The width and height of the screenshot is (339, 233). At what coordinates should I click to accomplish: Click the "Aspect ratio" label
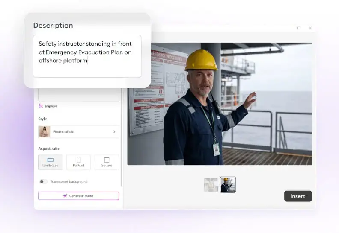[49, 149]
